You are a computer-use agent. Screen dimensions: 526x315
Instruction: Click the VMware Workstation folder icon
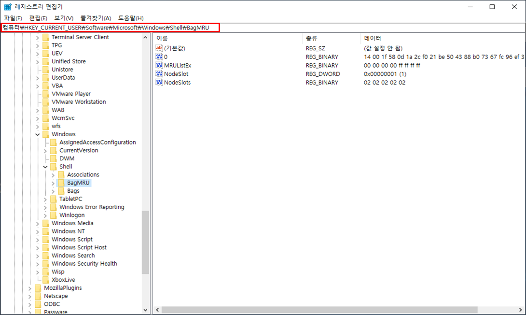click(45, 102)
